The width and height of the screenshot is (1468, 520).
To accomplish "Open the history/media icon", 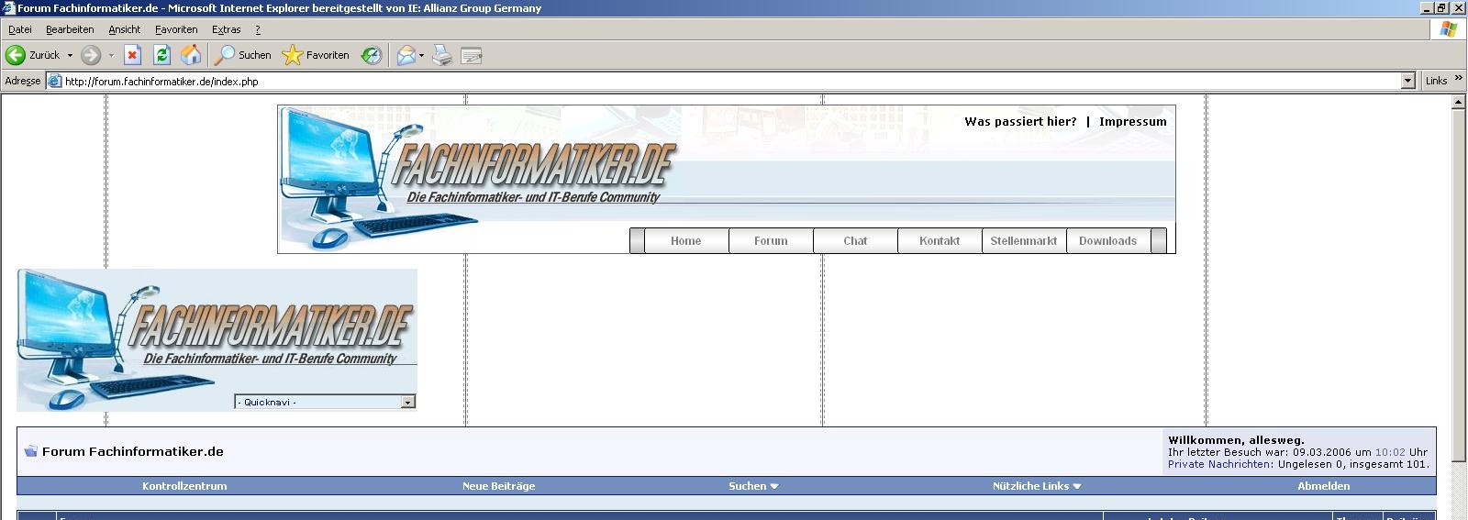I will [371, 55].
